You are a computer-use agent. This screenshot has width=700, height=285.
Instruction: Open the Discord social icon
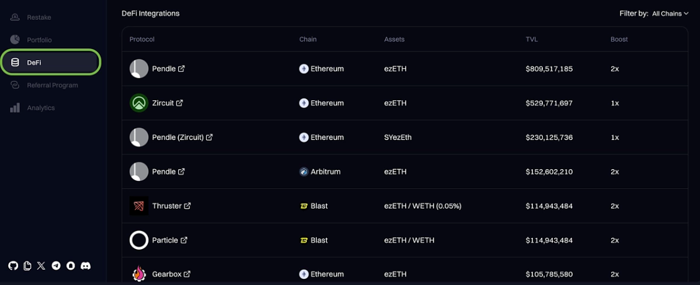pos(86,266)
